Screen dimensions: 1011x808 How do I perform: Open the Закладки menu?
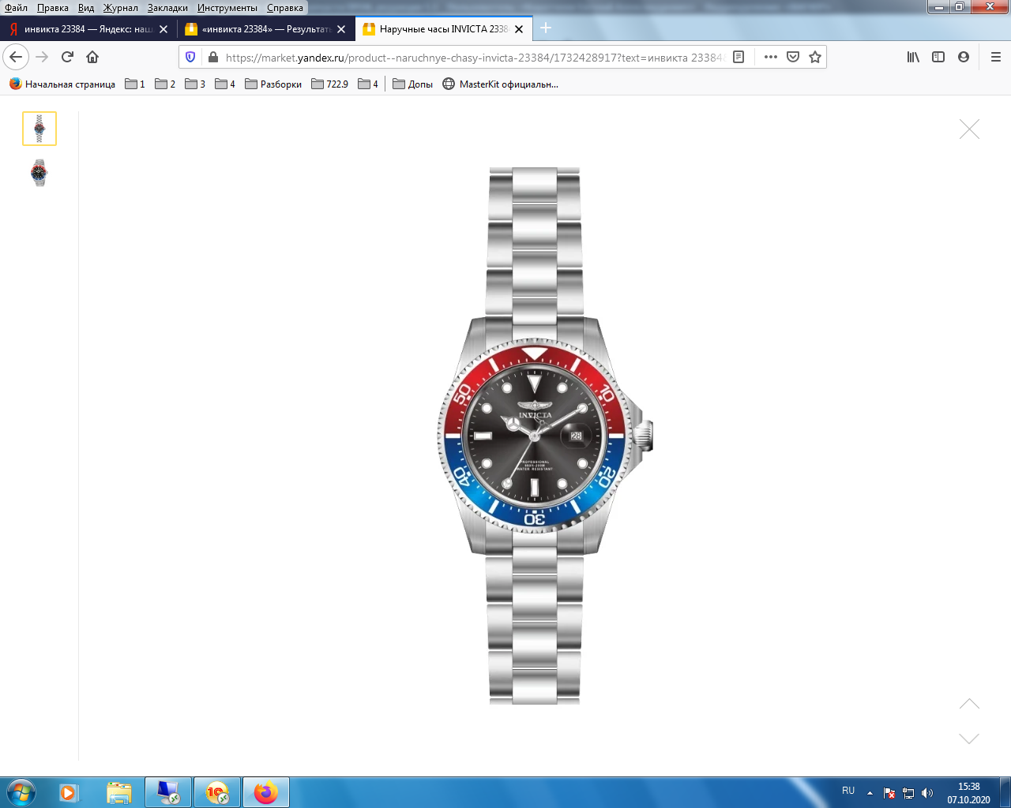point(167,8)
